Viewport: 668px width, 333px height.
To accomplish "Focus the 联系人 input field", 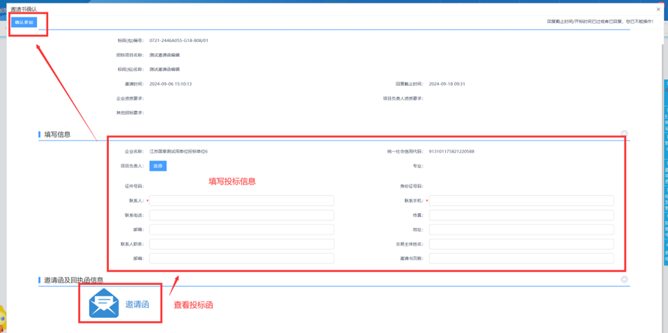I will pyautogui.click(x=241, y=201).
